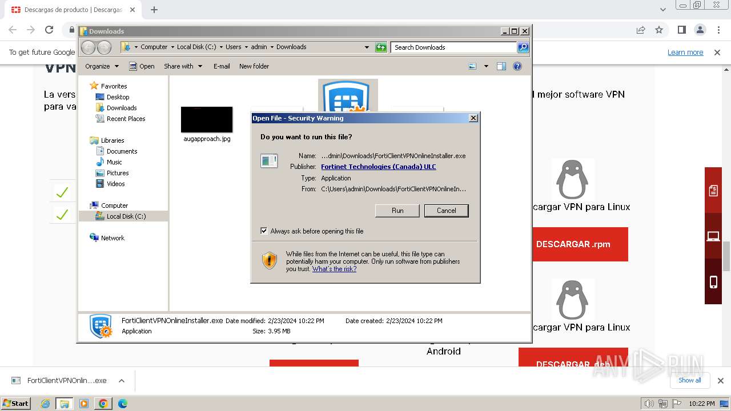This screenshot has height=411, width=731.
Task: Open the view options dropdown arrow
Action: click(486, 66)
